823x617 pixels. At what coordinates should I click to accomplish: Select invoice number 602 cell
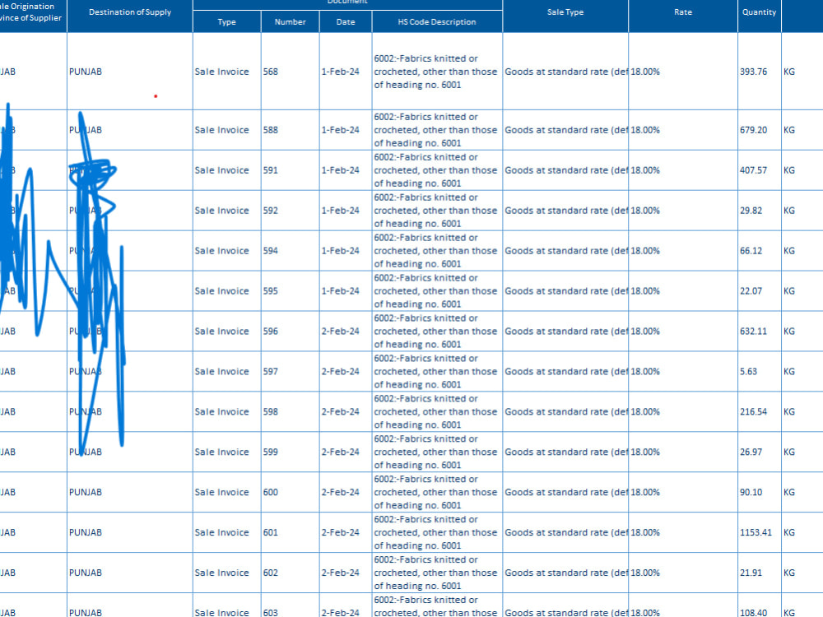[290, 573]
